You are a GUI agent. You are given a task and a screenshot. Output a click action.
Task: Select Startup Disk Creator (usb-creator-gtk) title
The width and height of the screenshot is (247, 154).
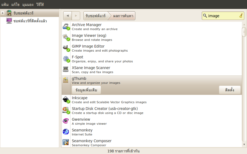point(105,109)
